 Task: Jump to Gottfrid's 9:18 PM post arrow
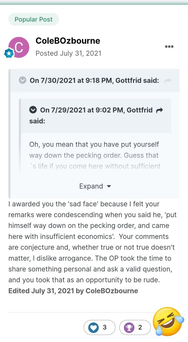tap(168, 81)
